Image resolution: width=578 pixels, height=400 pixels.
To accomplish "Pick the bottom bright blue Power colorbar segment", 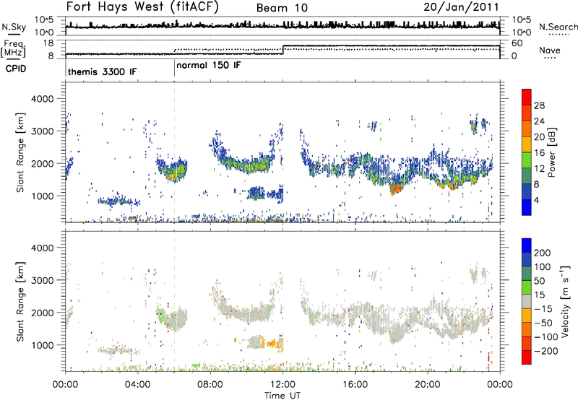I will (x=527, y=207).
